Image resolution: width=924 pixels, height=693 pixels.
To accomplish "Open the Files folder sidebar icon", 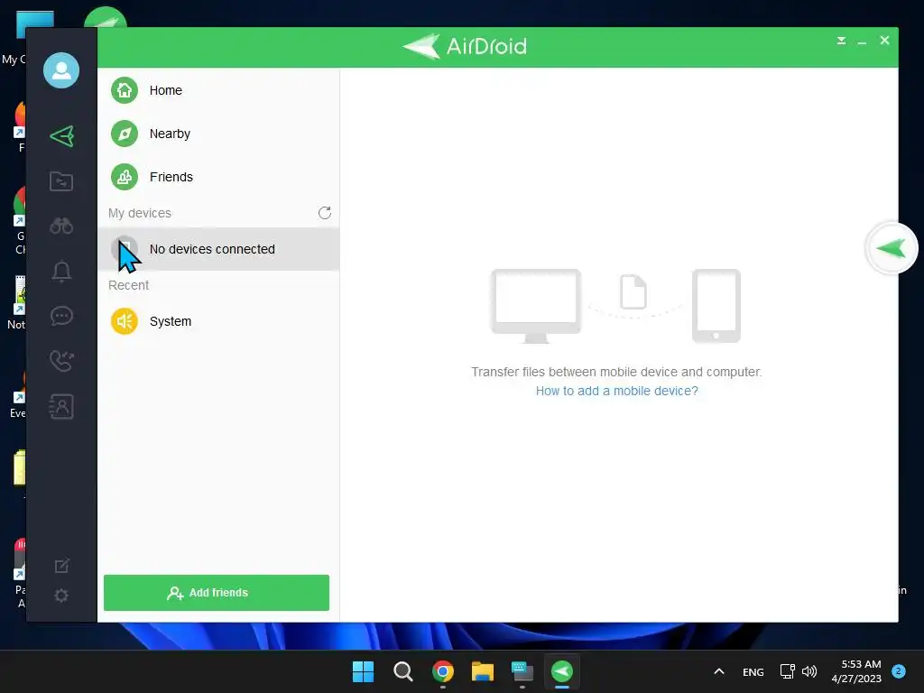I will 61,180.
